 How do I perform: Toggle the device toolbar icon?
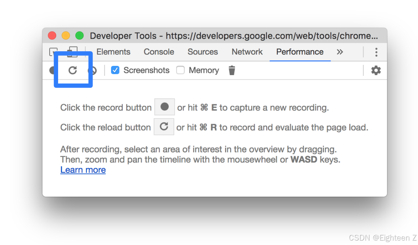[72, 52]
